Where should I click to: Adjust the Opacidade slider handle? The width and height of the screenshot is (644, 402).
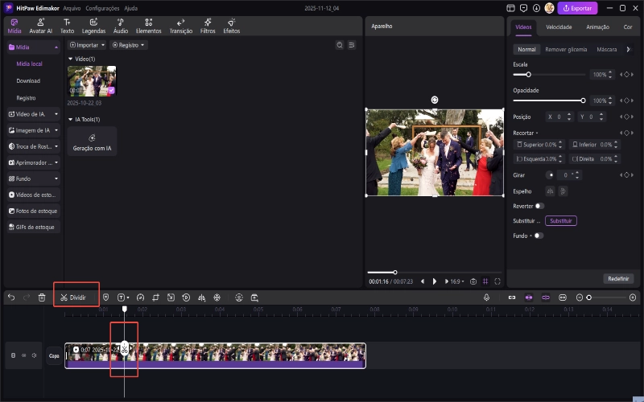[583, 100]
